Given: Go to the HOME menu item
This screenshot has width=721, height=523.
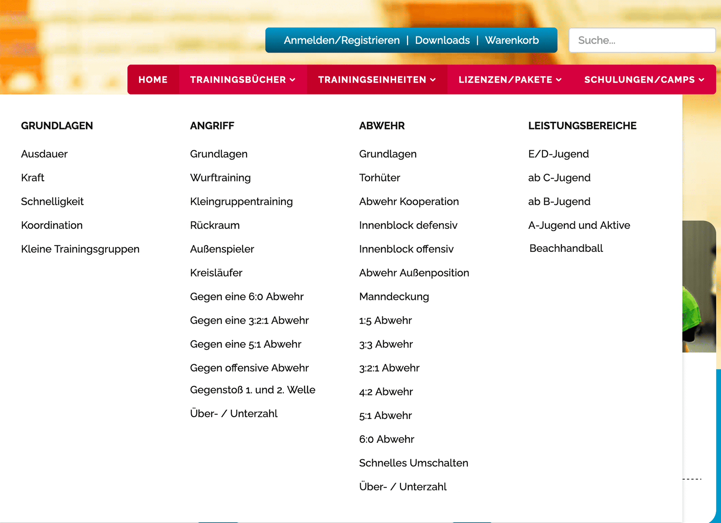Looking at the screenshot, I should tap(153, 80).
